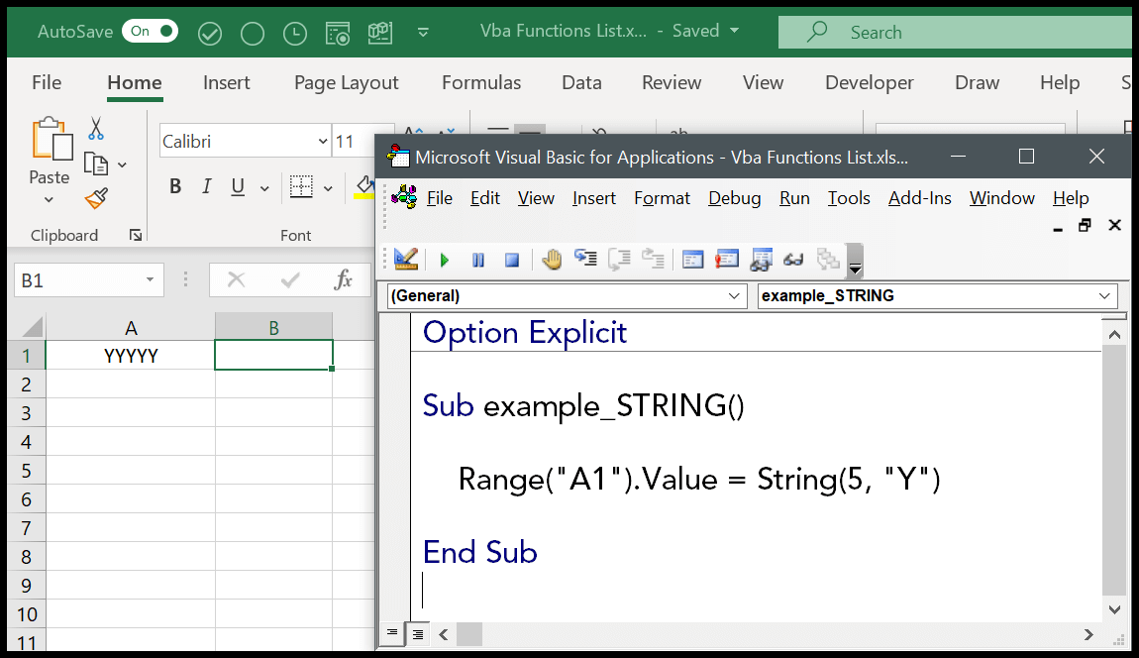
Task: Pause execution with the Break icon
Action: point(477,260)
